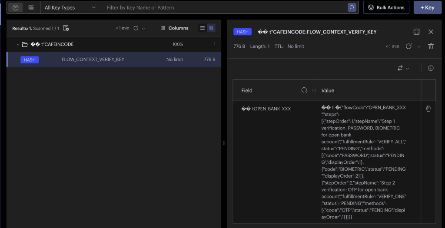Refresh the key list
445x228 pixels.
click(136, 28)
